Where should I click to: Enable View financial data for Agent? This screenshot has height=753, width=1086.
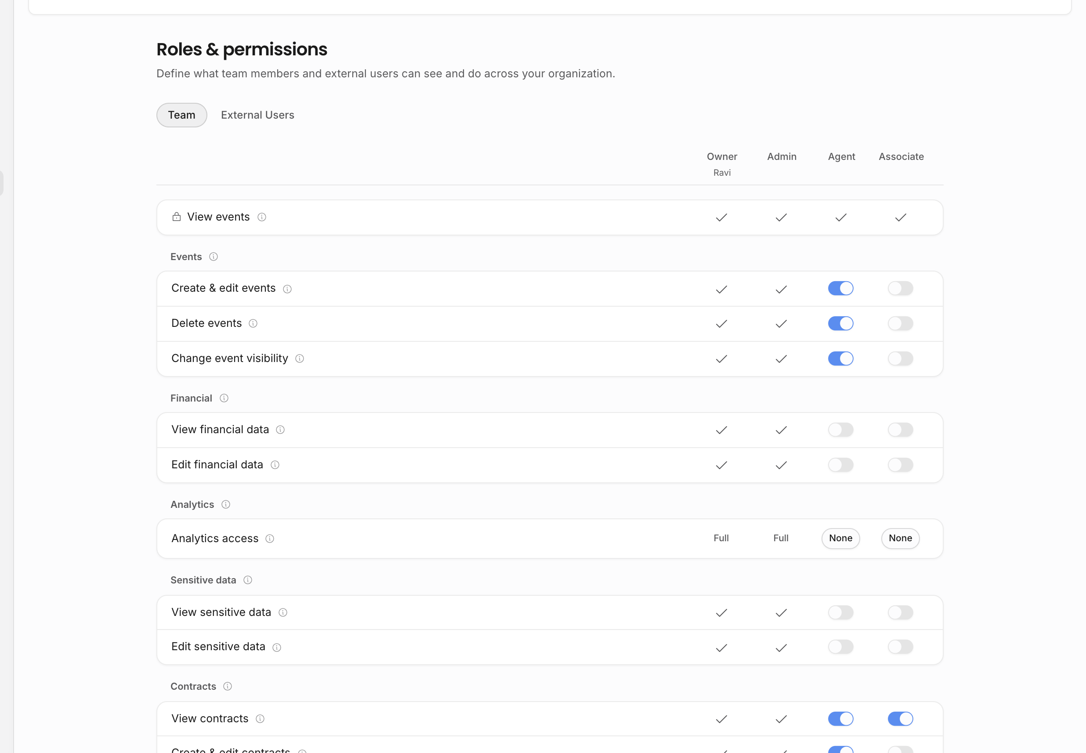841,430
